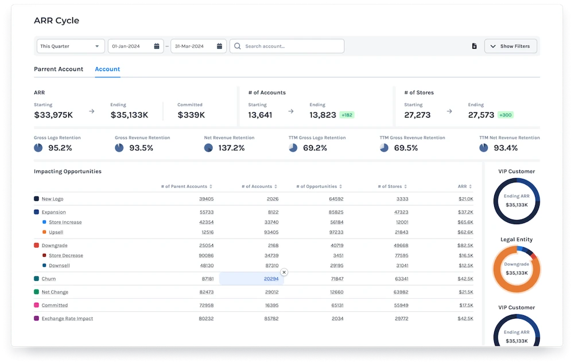Select the Account tab
The width and height of the screenshot is (574, 364).
tap(107, 69)
